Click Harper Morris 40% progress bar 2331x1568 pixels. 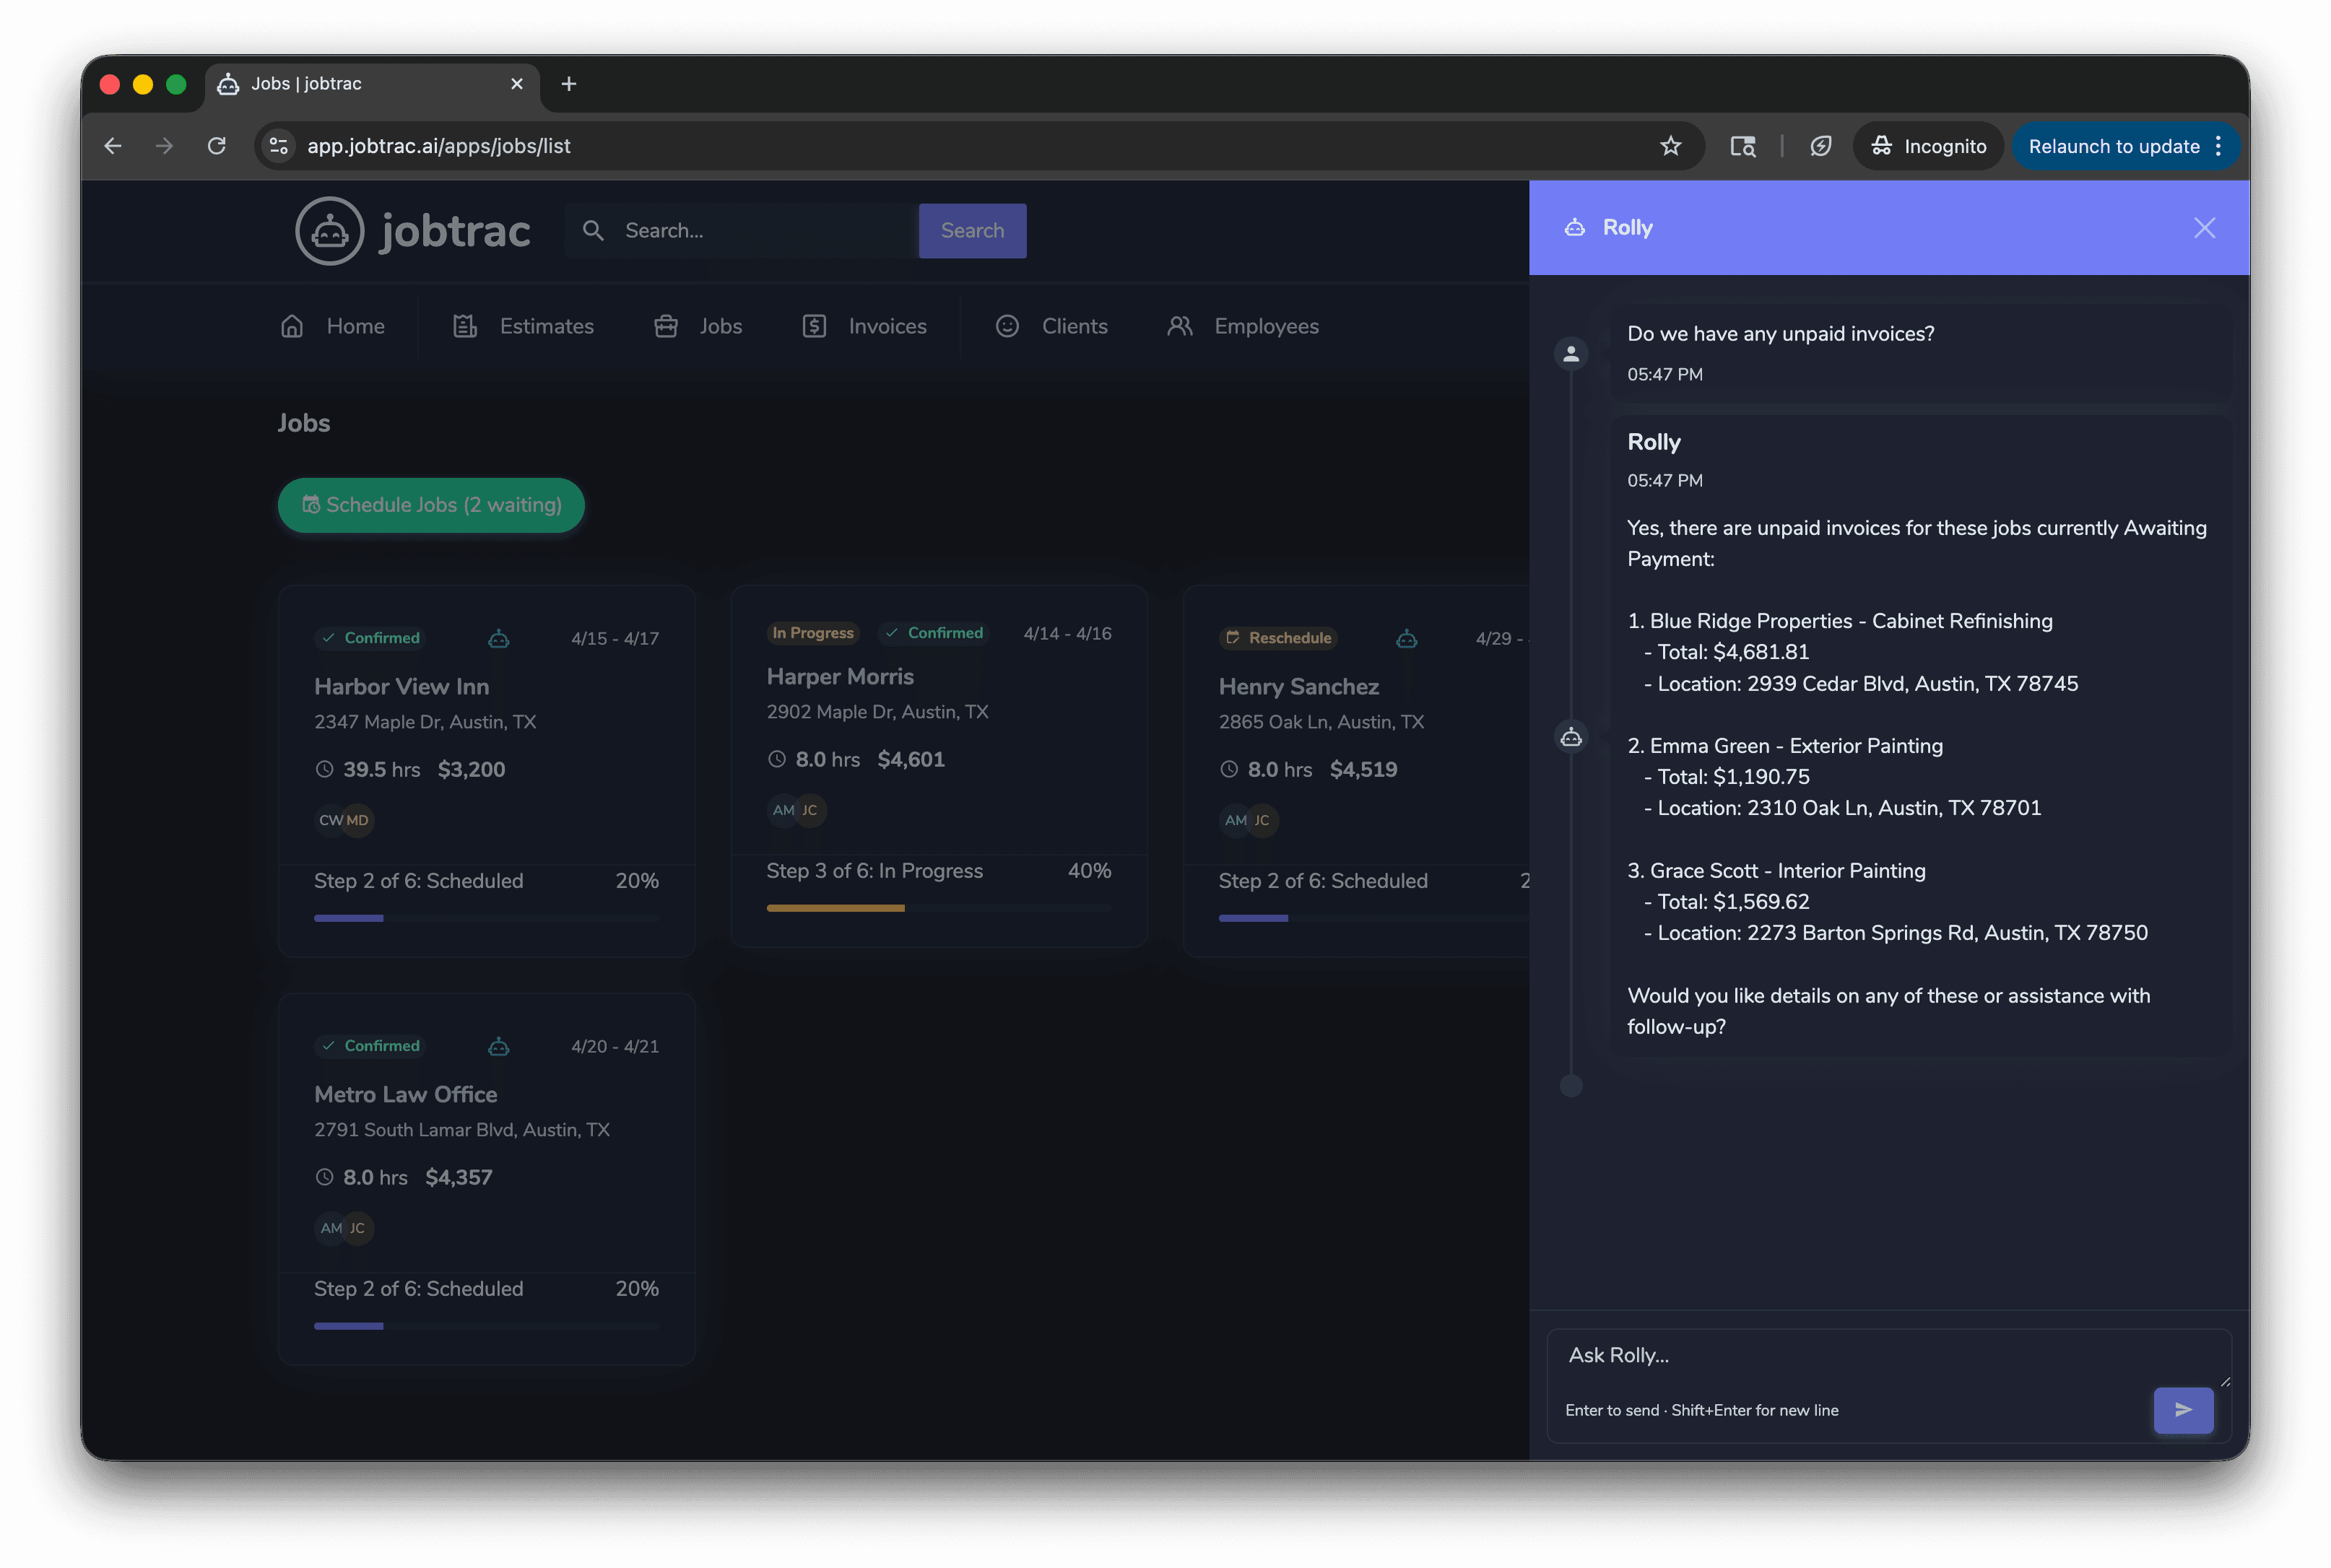click(939, 908)
